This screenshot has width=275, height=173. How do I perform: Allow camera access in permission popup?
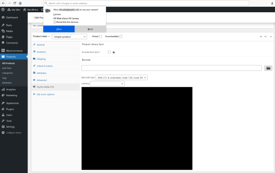tap(59, 29)
